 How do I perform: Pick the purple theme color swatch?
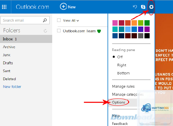coord(147,29)
